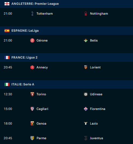Click the Italy flag icon
133x144 pixels.
point(7,84)
